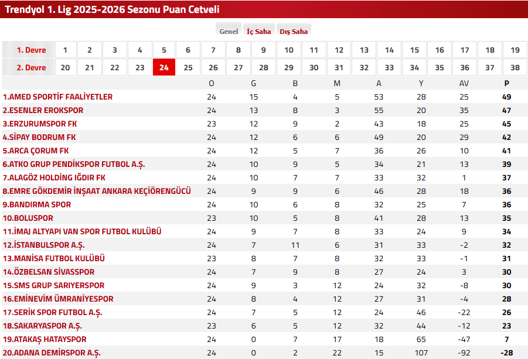Image resolution: width=528 pixels, height=359 pixels.
Task: Select week 20 in 2. Devre row
Action: pyautogui.click(x=65, y=67)
